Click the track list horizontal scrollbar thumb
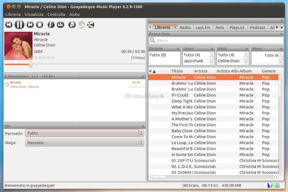The image size is (288, 192). [159, 177]
